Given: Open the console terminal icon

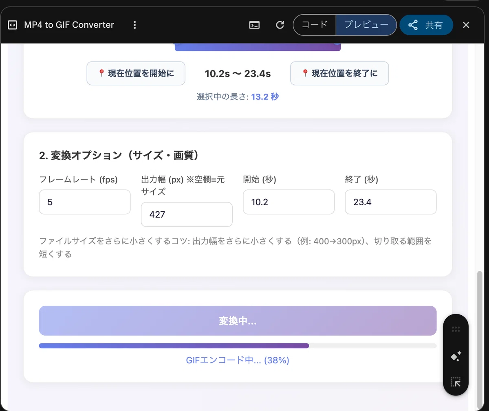Looking at the screenshot, I should (254, 25).
